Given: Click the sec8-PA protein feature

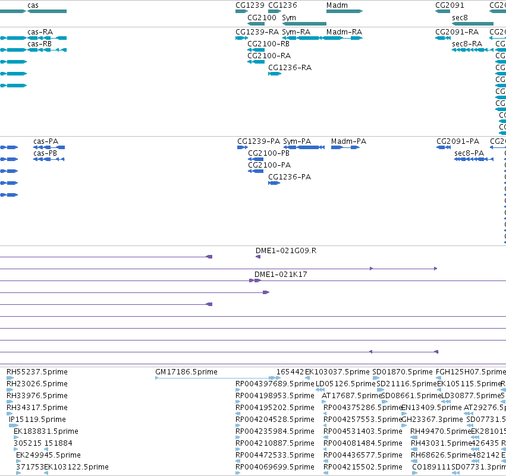Looking at the screenshot, I should tap(474, 159).
